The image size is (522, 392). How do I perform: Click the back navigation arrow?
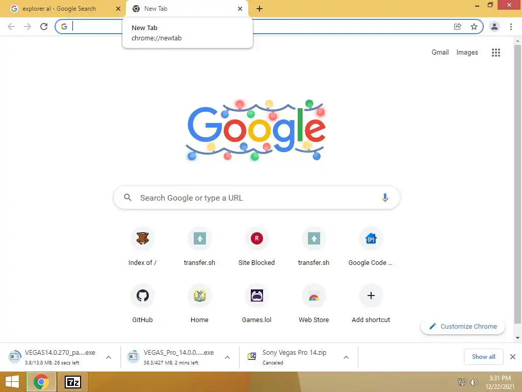11,27
